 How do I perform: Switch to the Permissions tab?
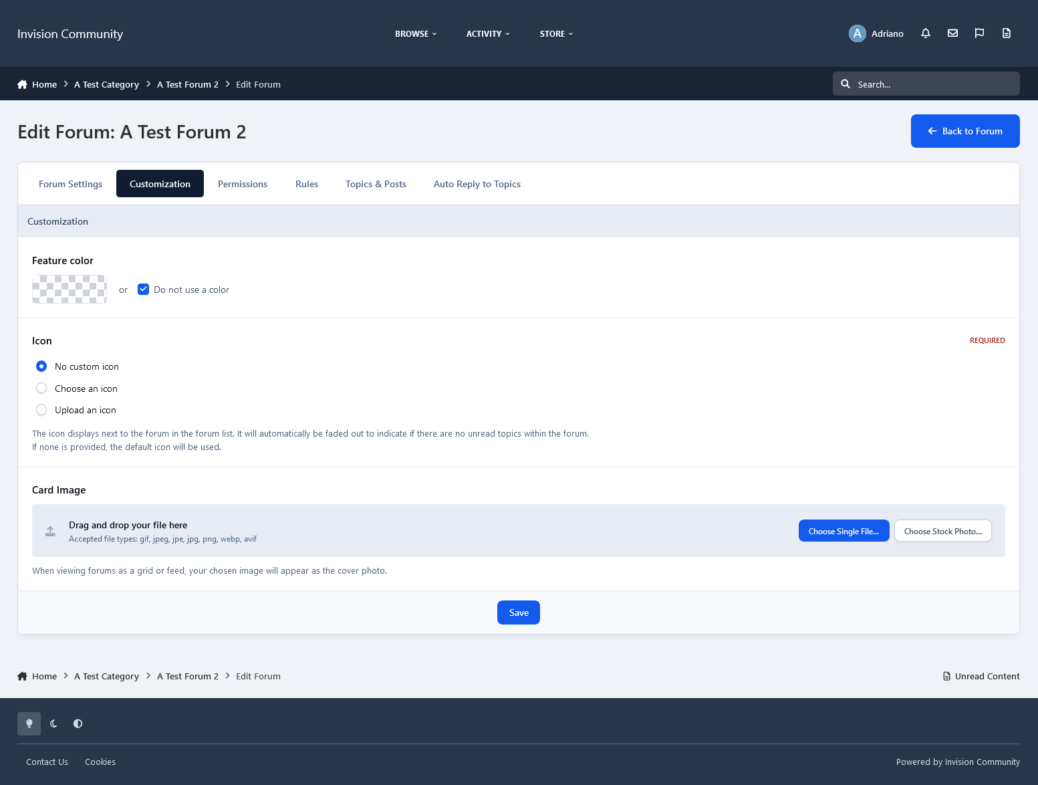pyautogui.click(x=242, y=184)
